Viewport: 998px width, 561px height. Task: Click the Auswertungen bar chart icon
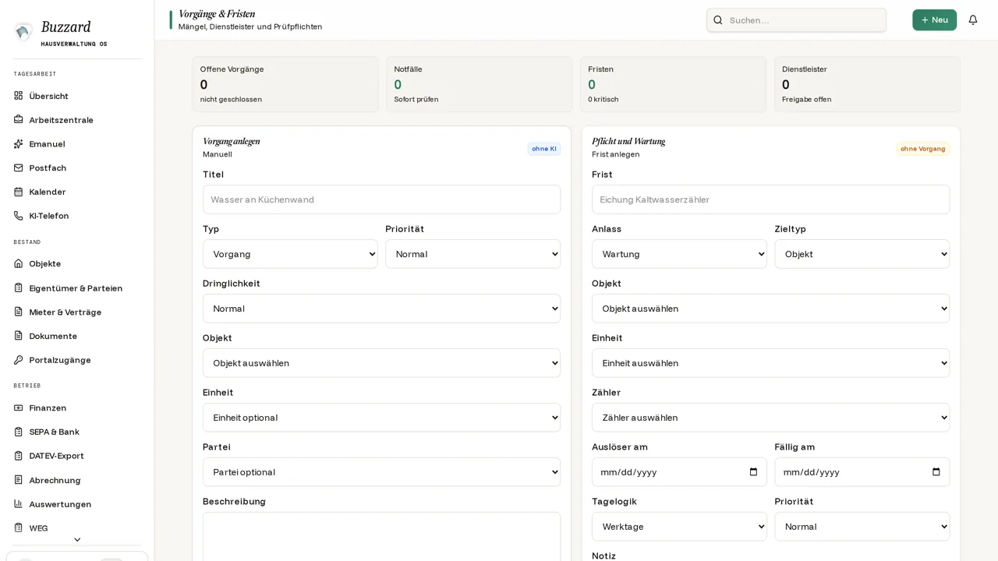point(18,504)
